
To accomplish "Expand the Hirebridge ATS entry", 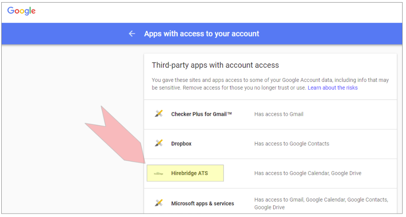I will click(x=189, y=173).
